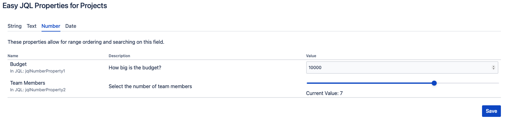Image resolution: width=505 pixels, height=120 pixels.
Task: Click the Save button
Action: [491, 111]
